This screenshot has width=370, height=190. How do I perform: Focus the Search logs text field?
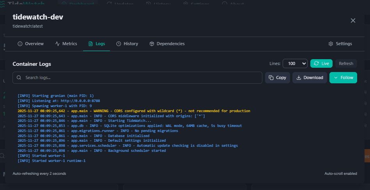(140, 77)
